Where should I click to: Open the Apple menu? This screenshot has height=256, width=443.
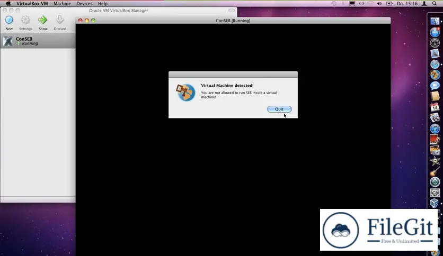click(8, 3)
